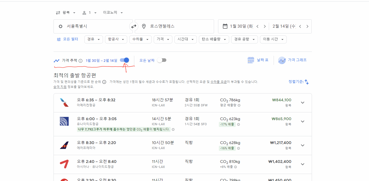Click the United Airlines logo

click(64, 121)
